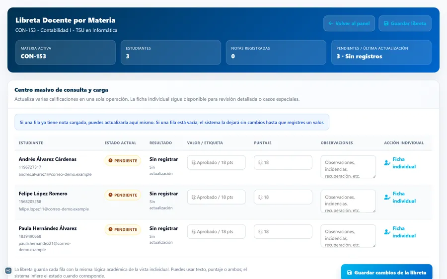
Task: Click the Puntaje column header
Action: 263,143
